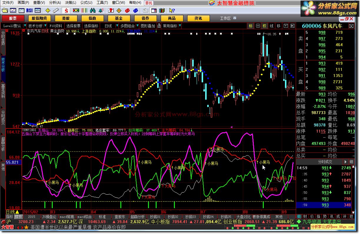Open the RSI indicator icon
This screenshot has width=360, height=234.
click(29, 11)
